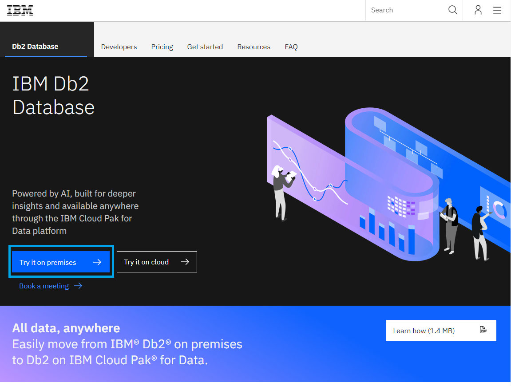Open the Book a meeting link
Image resolution: width=511 pixels, height=386 pixels.
point(44,286)
